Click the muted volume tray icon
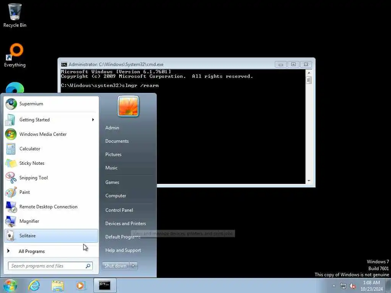 click(x=352, y=286)
